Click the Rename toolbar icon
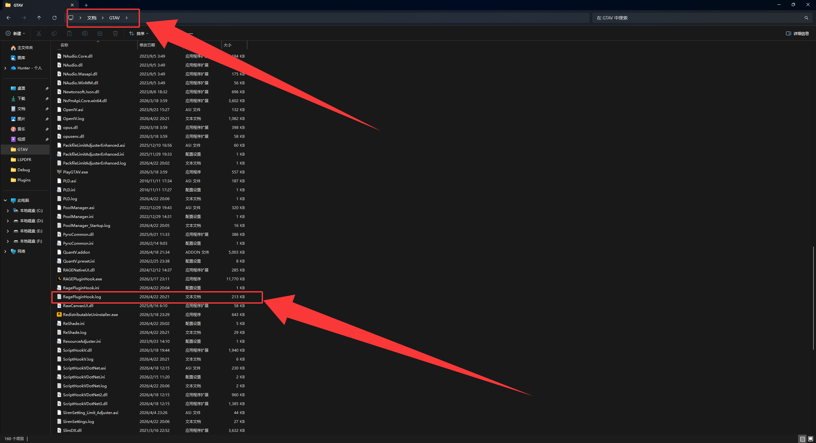This screenshot has width=816, height=443. (85, 33)
